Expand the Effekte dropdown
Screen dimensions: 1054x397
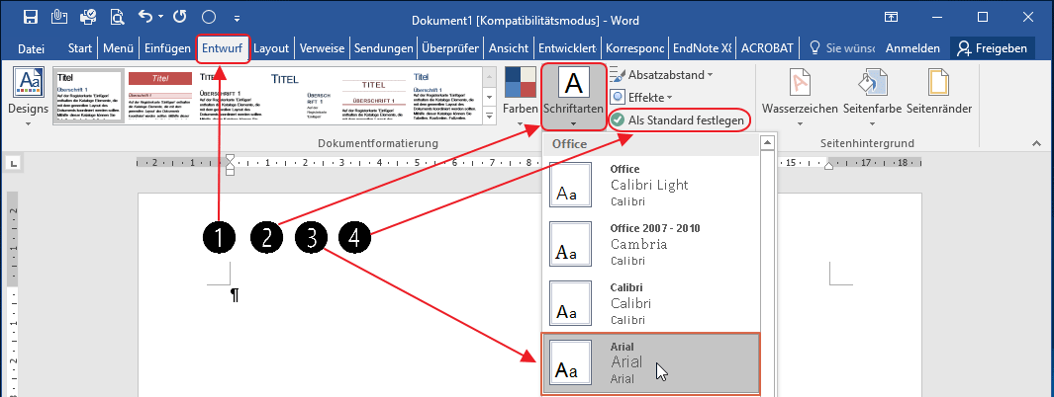pyautogui.click(x=642, y=97)
